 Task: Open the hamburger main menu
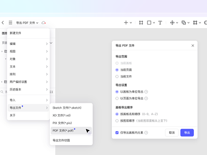tap(10, 23)
